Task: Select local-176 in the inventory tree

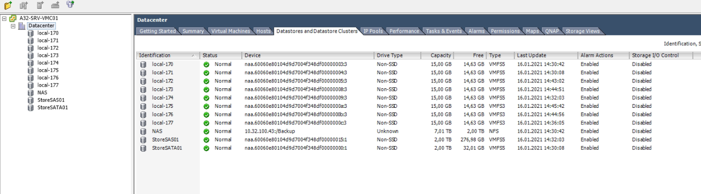Action: [48, 78]
